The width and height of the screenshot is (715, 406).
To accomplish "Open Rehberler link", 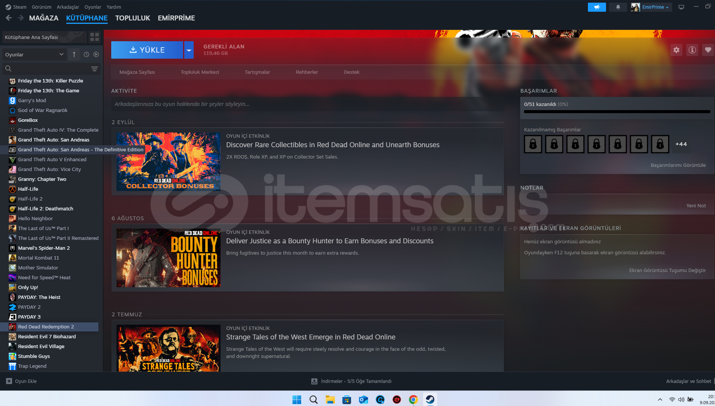I will 307,72.
